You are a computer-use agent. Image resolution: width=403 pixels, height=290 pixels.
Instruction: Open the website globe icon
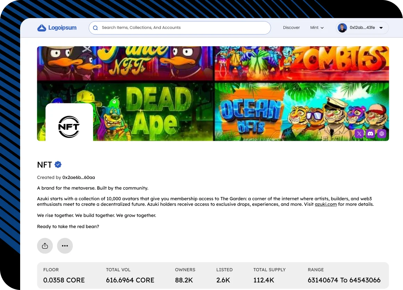point(382,134)
